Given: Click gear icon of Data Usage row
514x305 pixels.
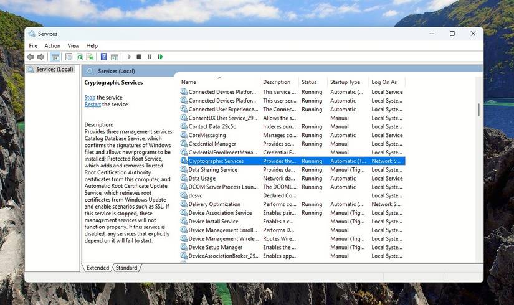Looking at the screenshot, I should 184,178.
